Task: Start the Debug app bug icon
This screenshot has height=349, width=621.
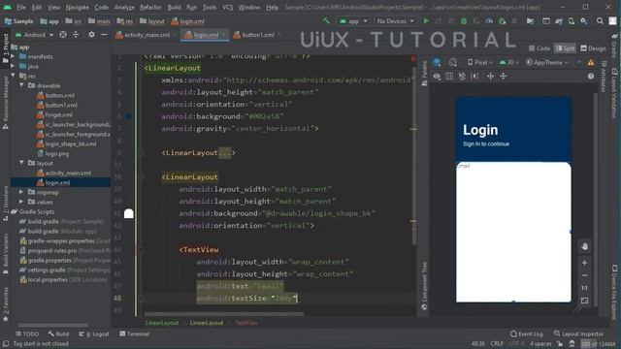Action: [464, 21]
